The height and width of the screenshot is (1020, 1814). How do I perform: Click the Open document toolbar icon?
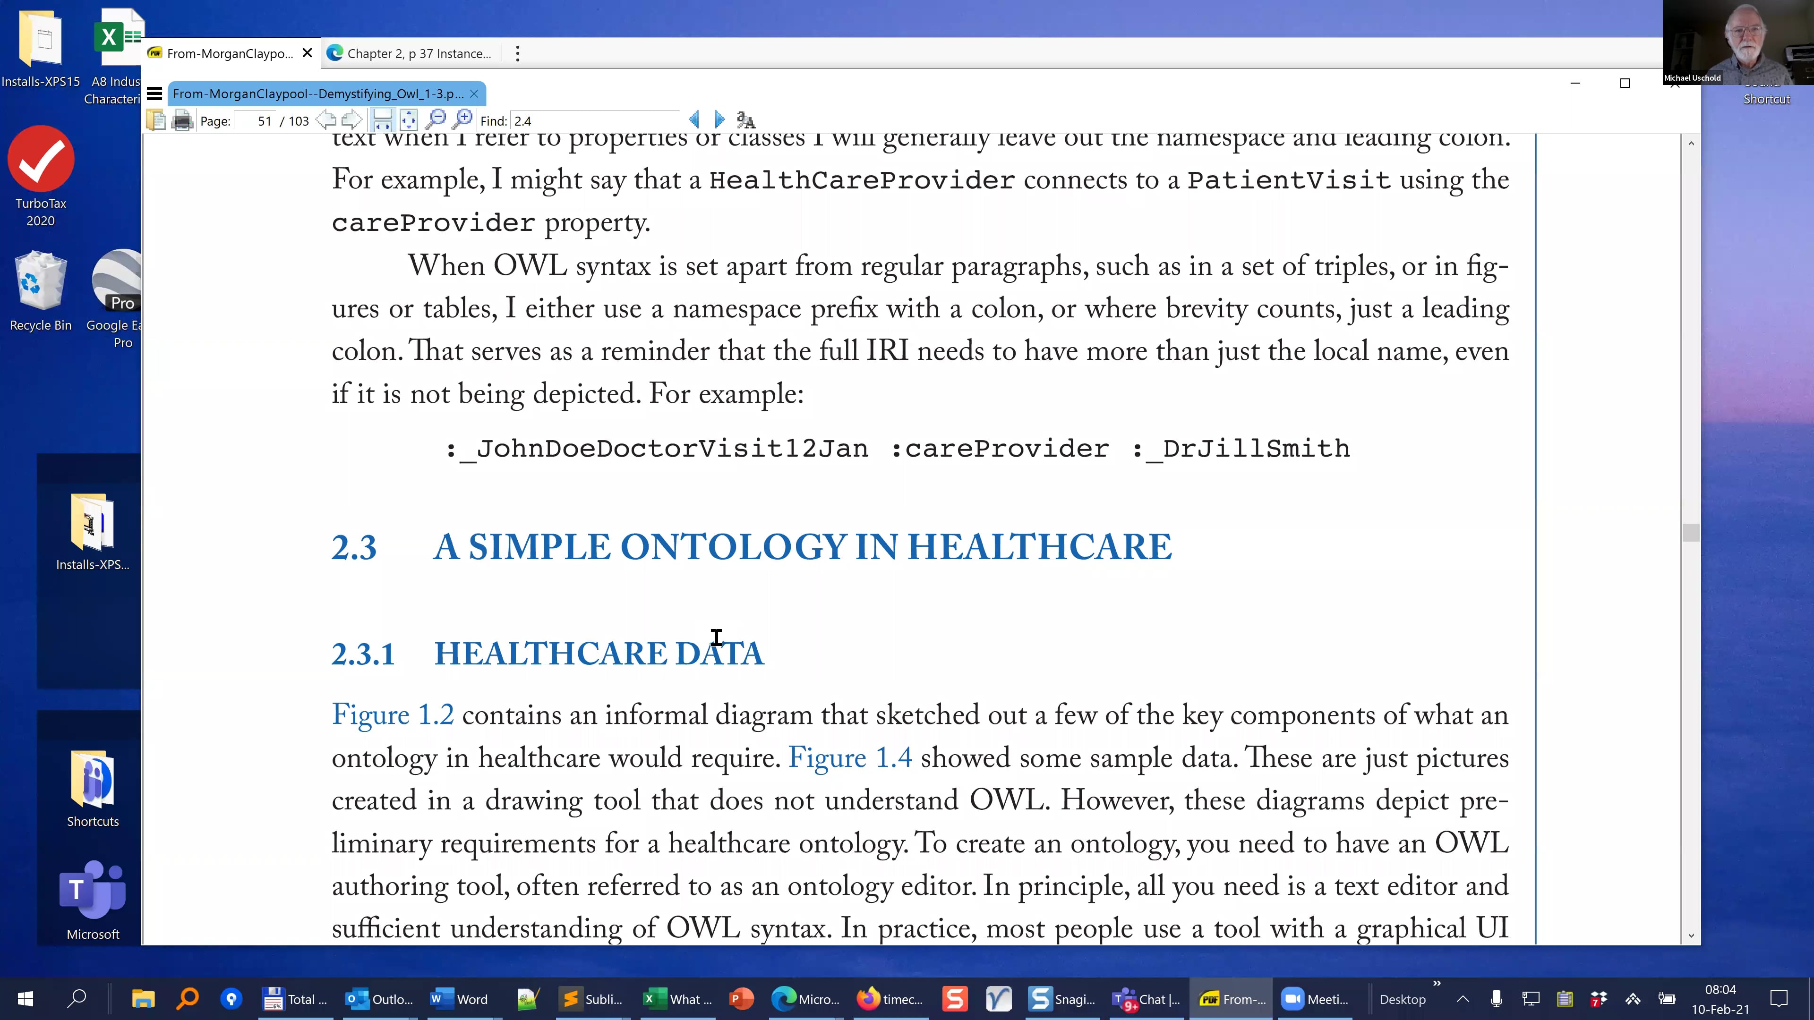click(x=155, y=120)
